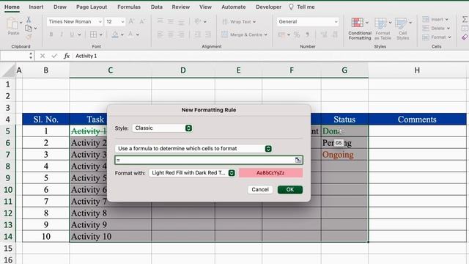
Task: Click the formula input field in the dialog
Action: tap(208, 160)
